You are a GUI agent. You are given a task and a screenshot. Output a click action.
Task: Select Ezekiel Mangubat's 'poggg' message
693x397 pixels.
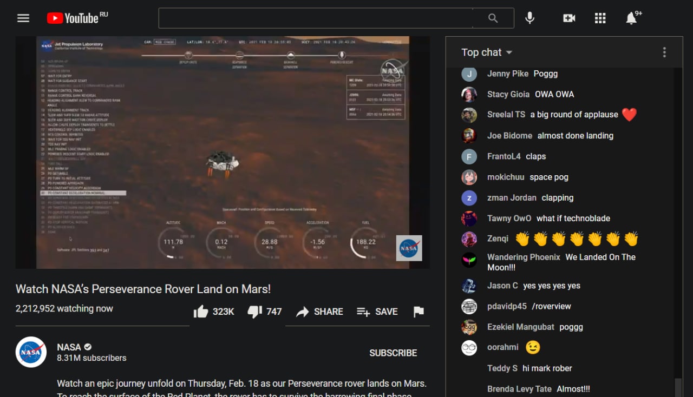pyautogui.click(x=571, y=327)
